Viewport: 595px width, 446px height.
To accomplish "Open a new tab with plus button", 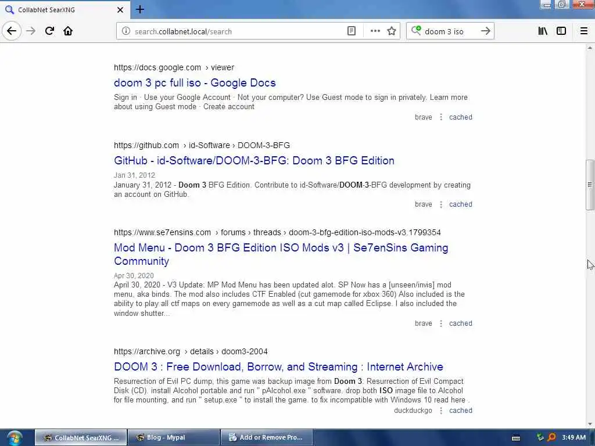I will tap(139, 9).
